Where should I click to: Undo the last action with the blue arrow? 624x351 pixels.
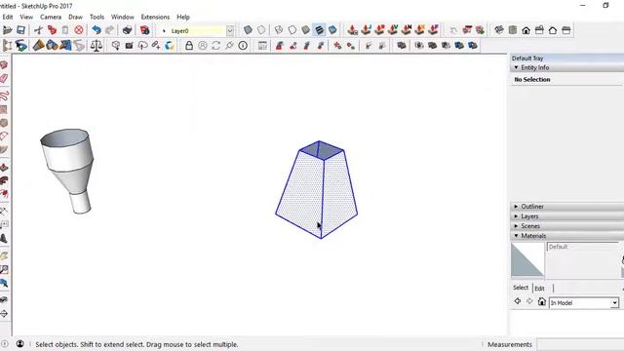coord(97,30)
